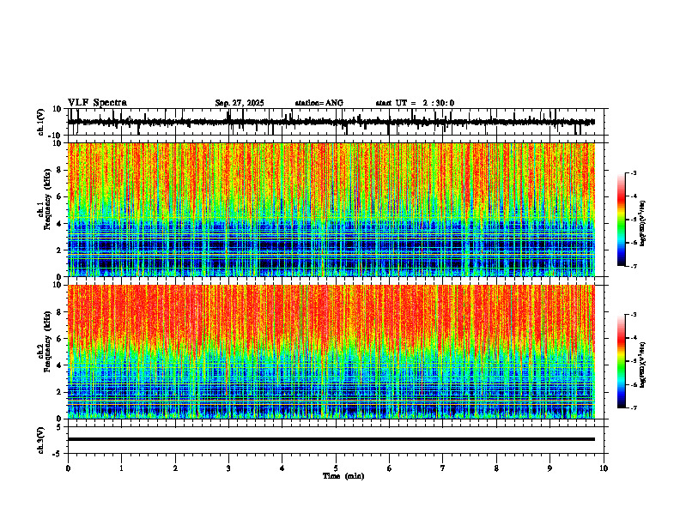
Task: Click time-axis tick label "8" below ch.3 panel
Action: pyautogui.click(x=496, y=468)
